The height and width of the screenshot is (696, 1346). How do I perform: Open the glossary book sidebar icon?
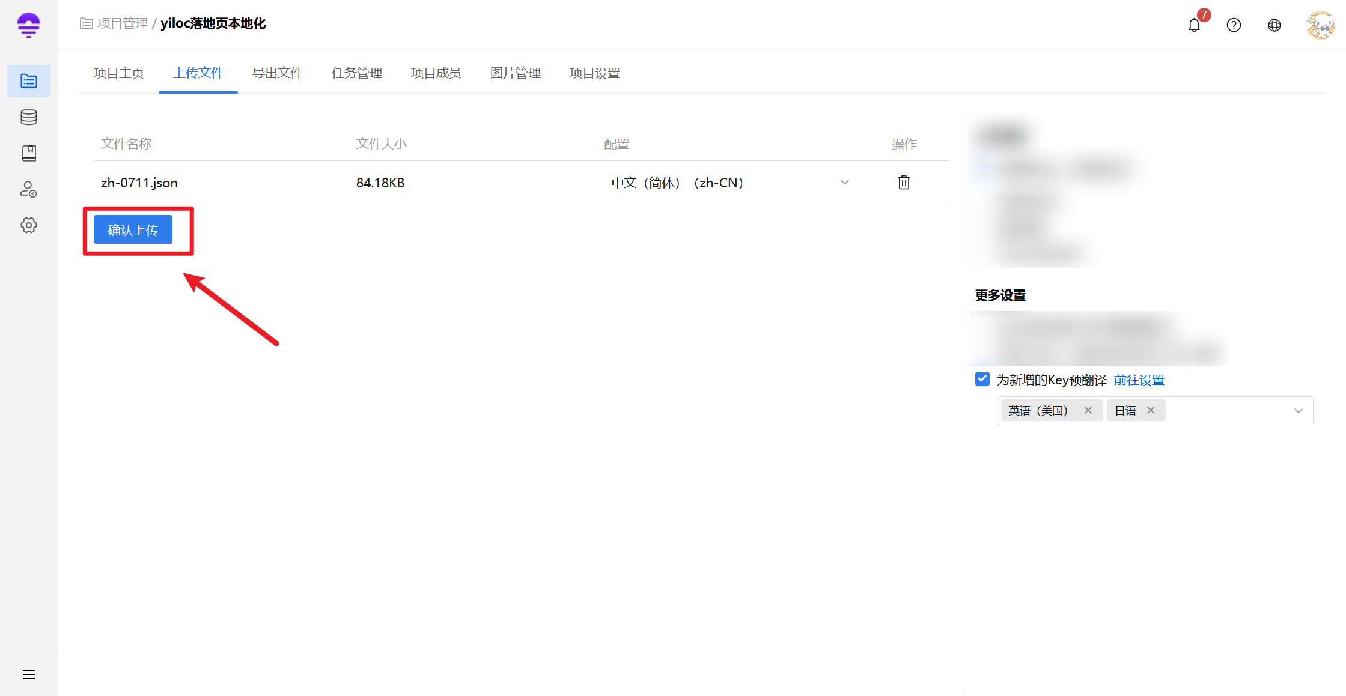pos(28,153)
